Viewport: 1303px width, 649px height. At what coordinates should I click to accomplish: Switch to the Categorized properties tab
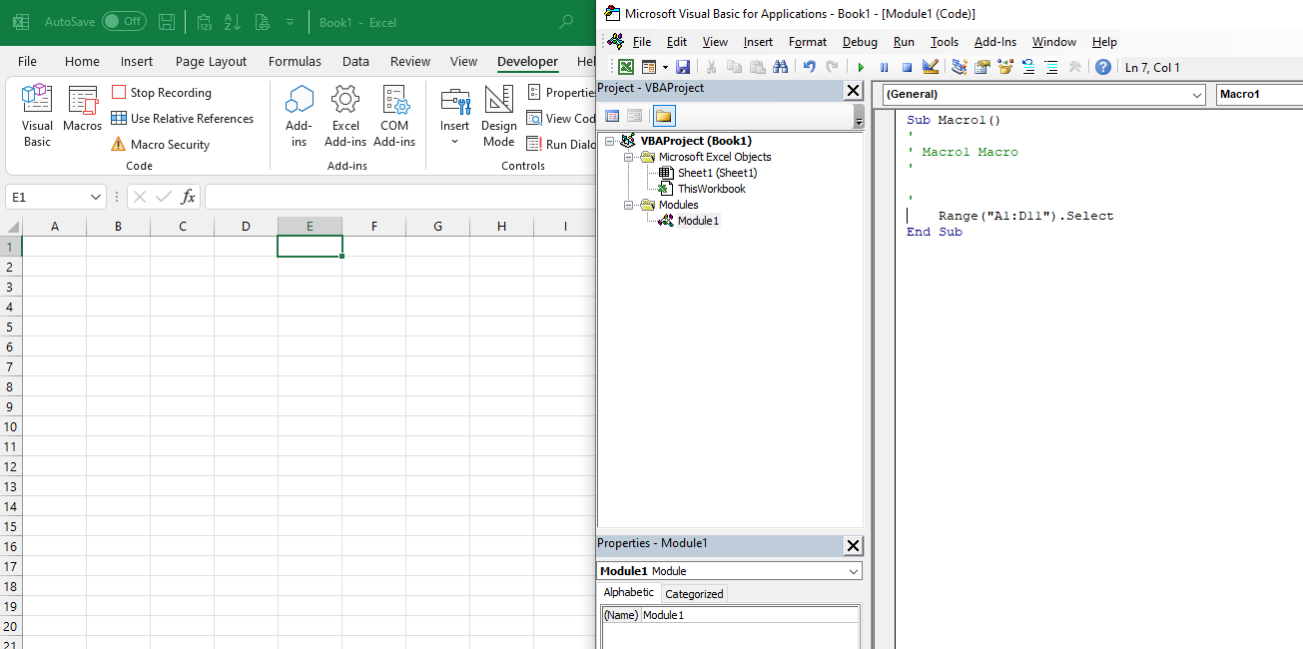pos(693,592)
